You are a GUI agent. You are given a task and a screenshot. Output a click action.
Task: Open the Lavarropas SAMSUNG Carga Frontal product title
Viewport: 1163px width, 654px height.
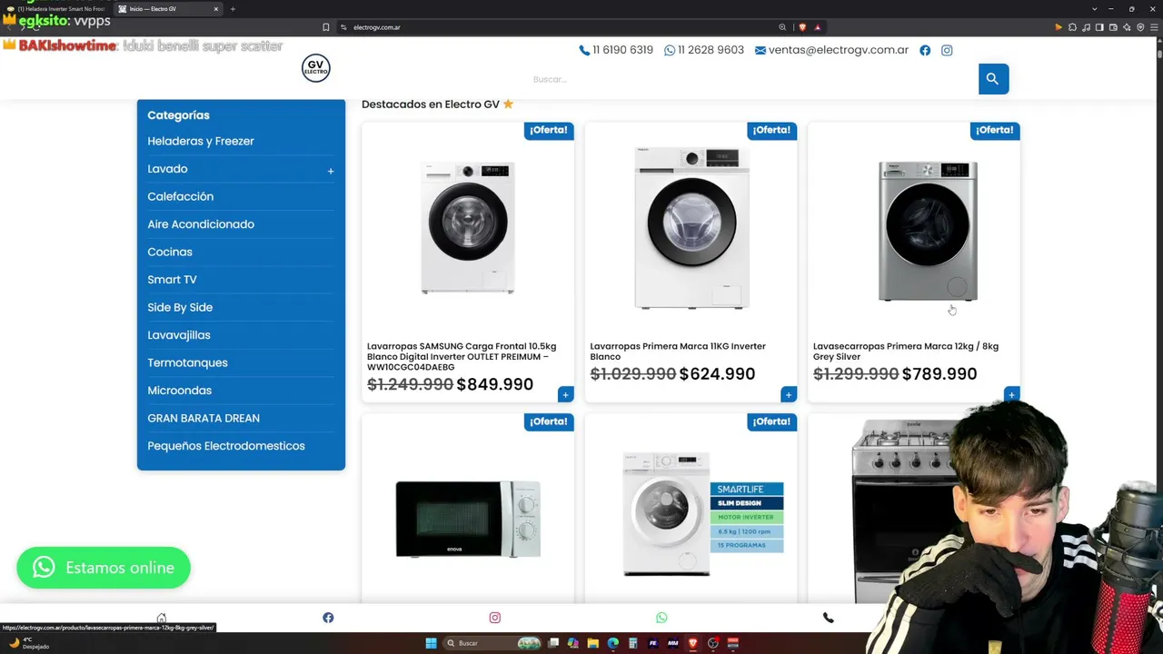tap(462, 357)
